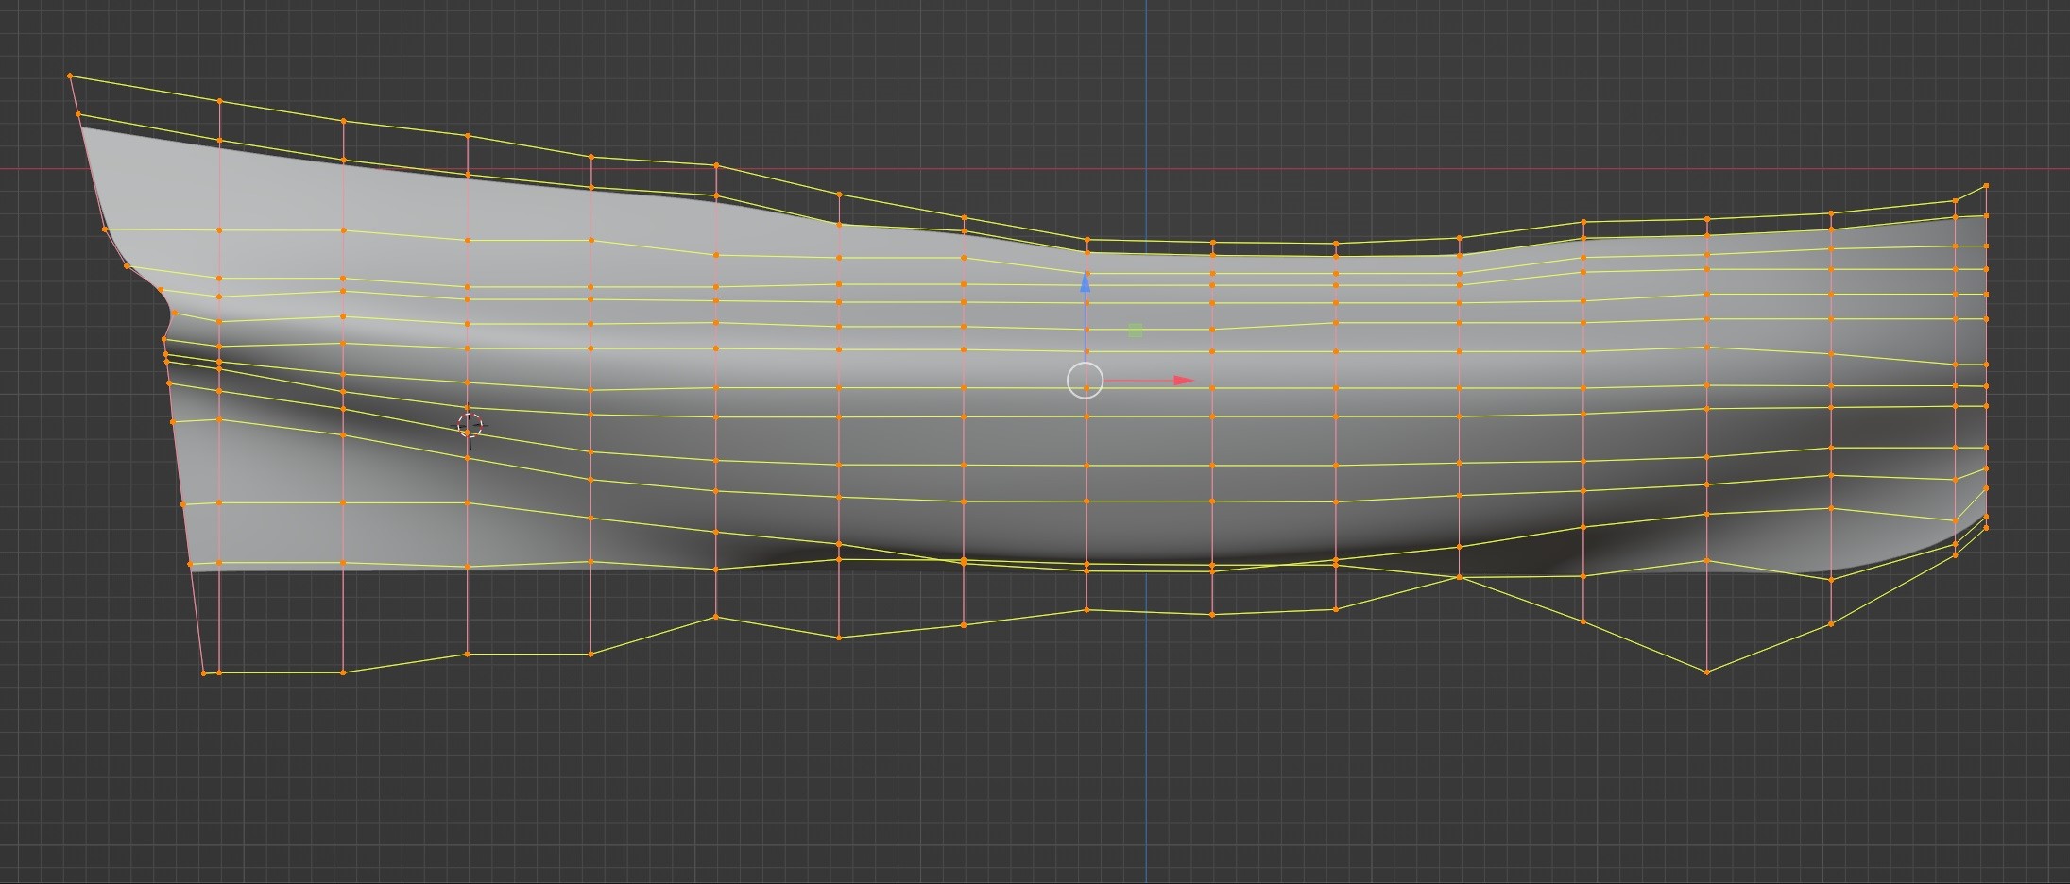The height and width of the screenshot is (884, 2070).
Task: Select the control point inside the white gizmo circle
Action: pyautogui.click(x=1086, y=387)
